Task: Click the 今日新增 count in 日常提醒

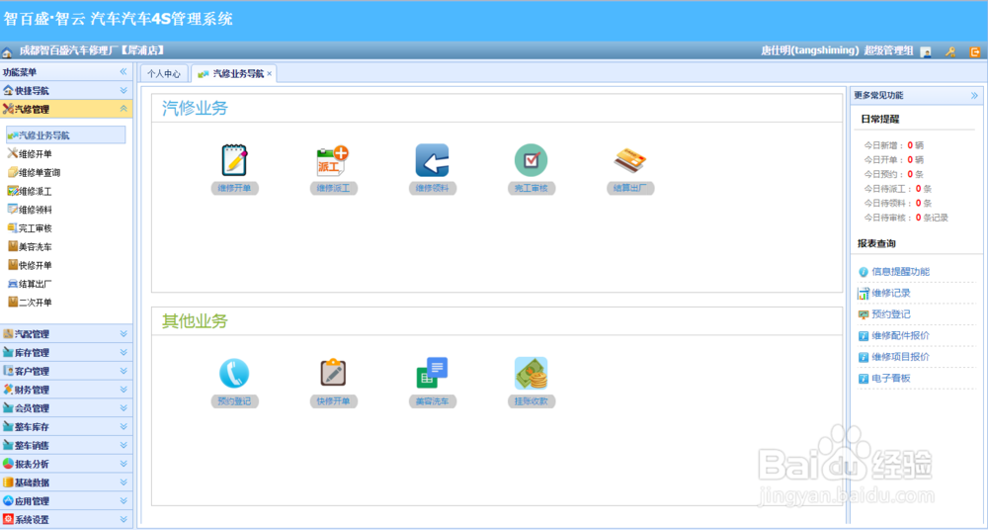Action: pyautogui.click(x=910, y=145)
